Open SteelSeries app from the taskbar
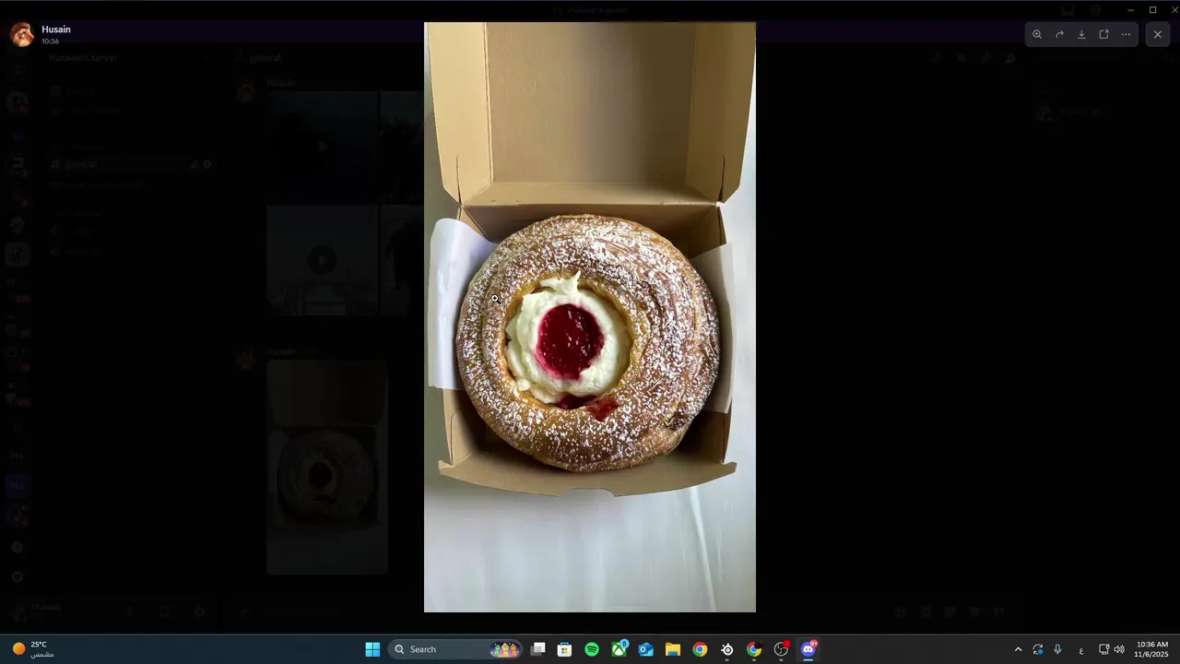Screen dimensions: 1180x664 [x=727, y=649]
